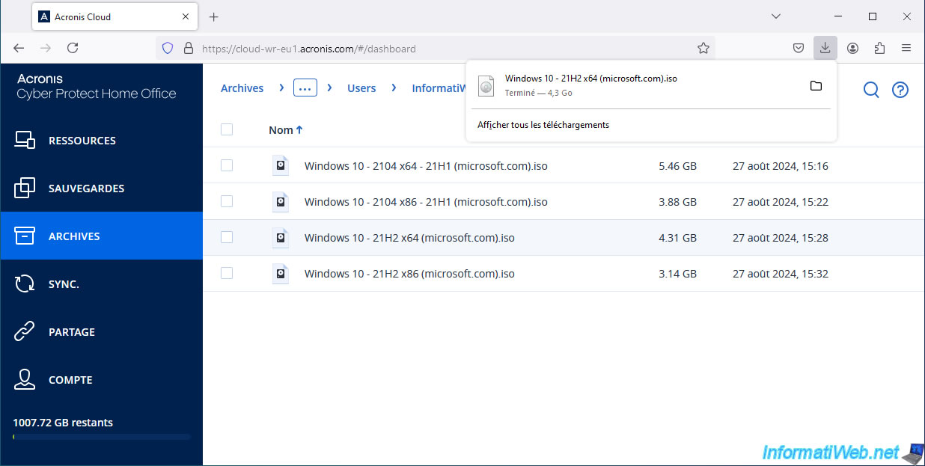
Task: Click the search magnifier icon
Action: coord(871,90)
